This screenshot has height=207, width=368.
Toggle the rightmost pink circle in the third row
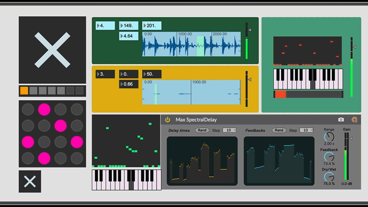[77, 142]
